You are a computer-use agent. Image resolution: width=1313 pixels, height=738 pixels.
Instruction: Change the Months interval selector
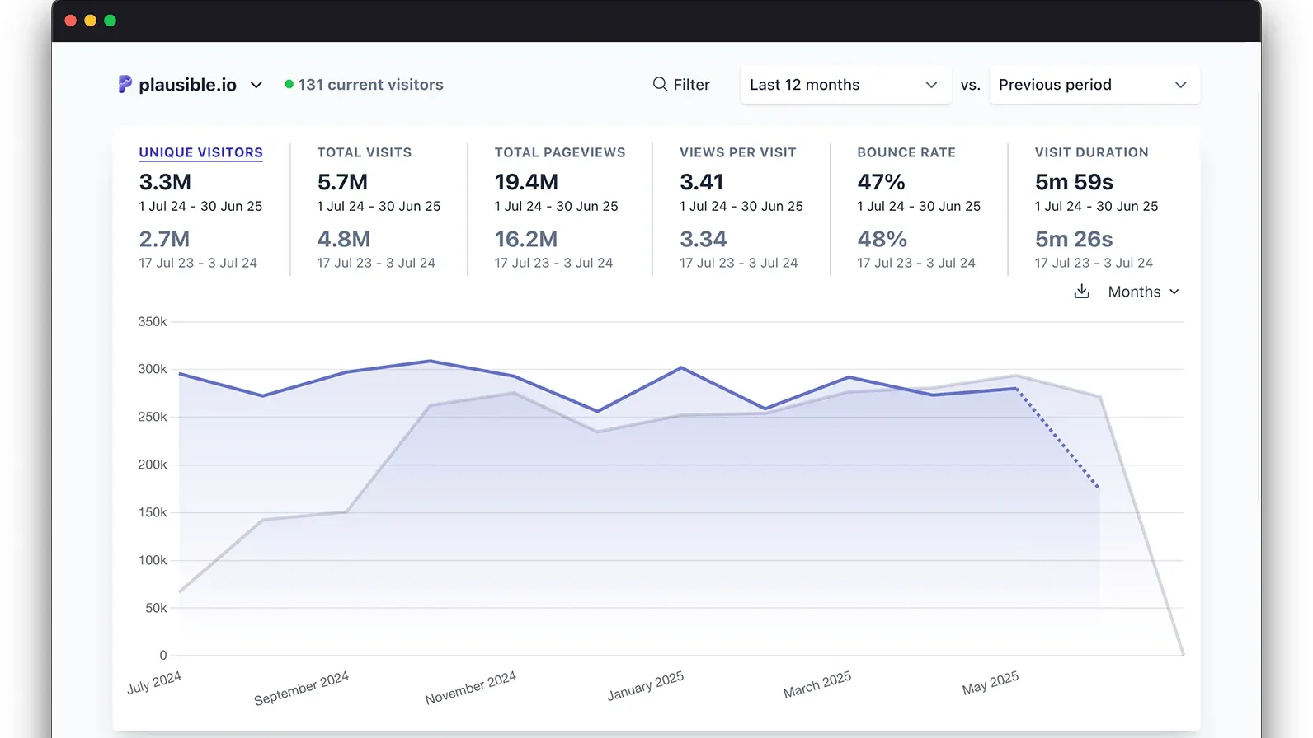tap(1143, 292)
